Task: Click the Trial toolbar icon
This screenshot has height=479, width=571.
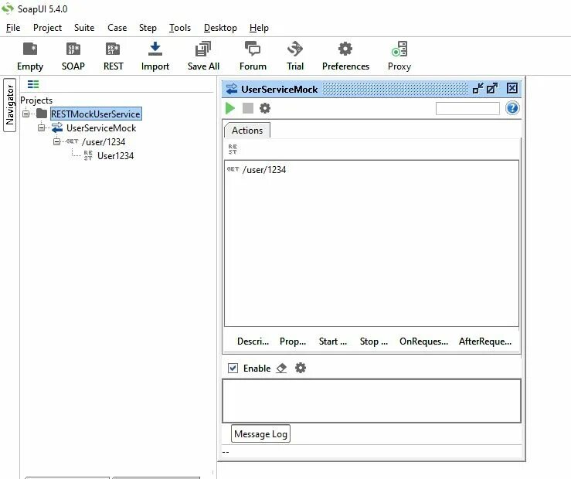Action: (295, 56)
